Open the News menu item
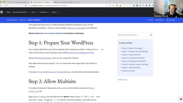Viewport: 183px width, 103px height. click(9, 12)
